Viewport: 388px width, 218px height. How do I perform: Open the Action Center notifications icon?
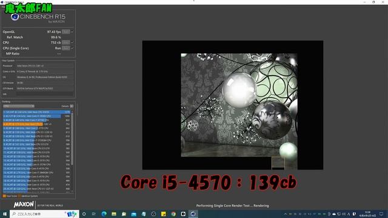point(381,214)
